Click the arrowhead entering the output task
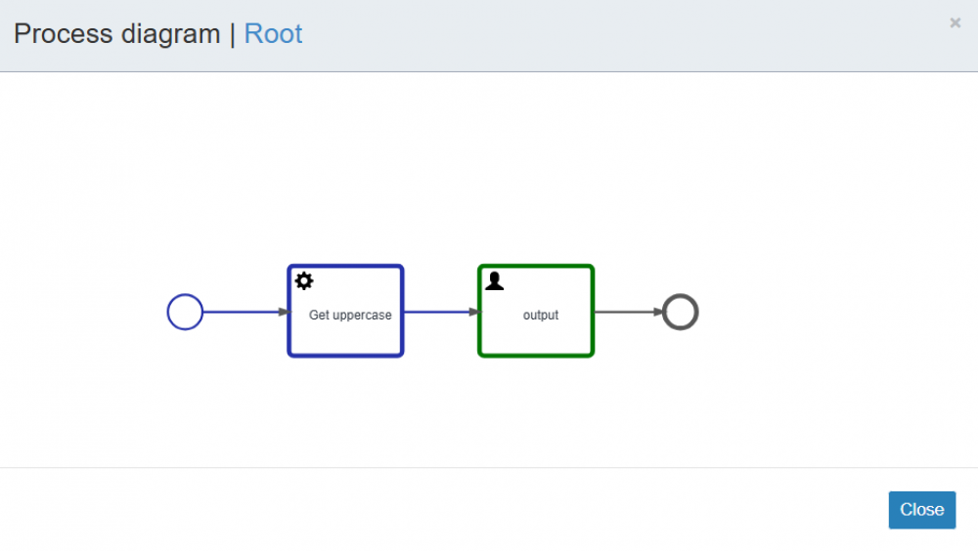The image size is (978, 551). [474, 313]
